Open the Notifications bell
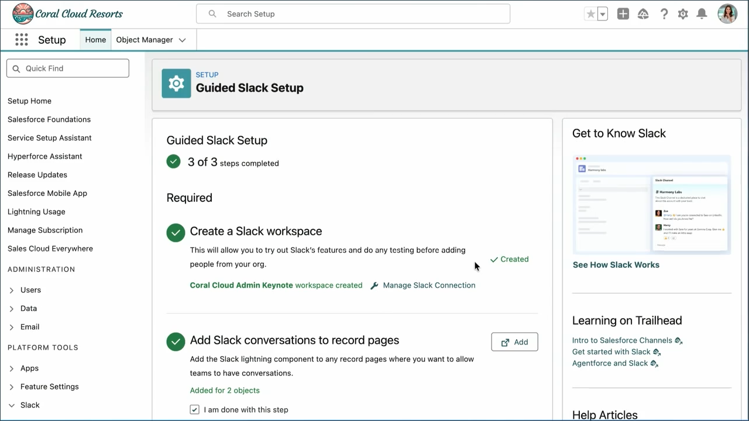This screenshot has height=421, width=749. (702, 14)
